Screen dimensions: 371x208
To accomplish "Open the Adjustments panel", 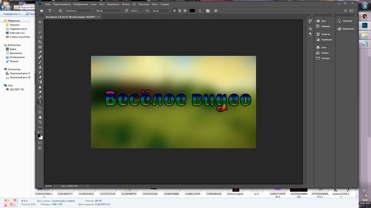I will pyautogui.click(x=324, y=40).
